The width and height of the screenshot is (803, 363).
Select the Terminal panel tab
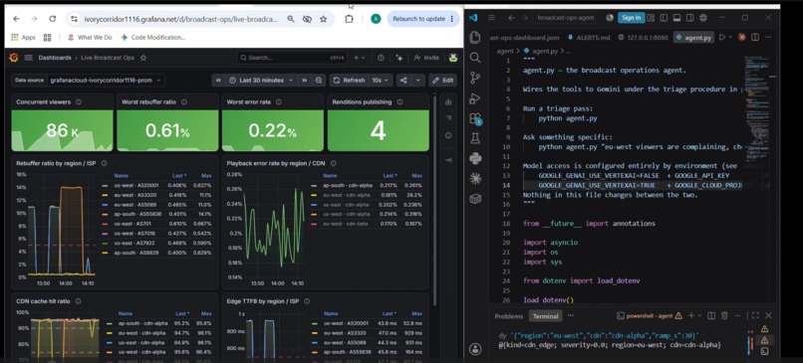[545, 316]
